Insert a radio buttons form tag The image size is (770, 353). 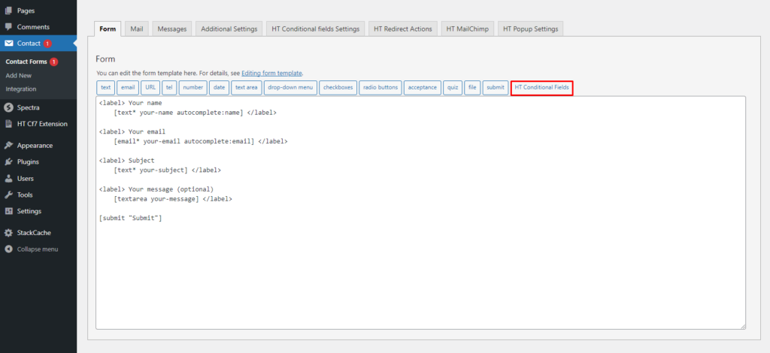[x=380, y=87]
